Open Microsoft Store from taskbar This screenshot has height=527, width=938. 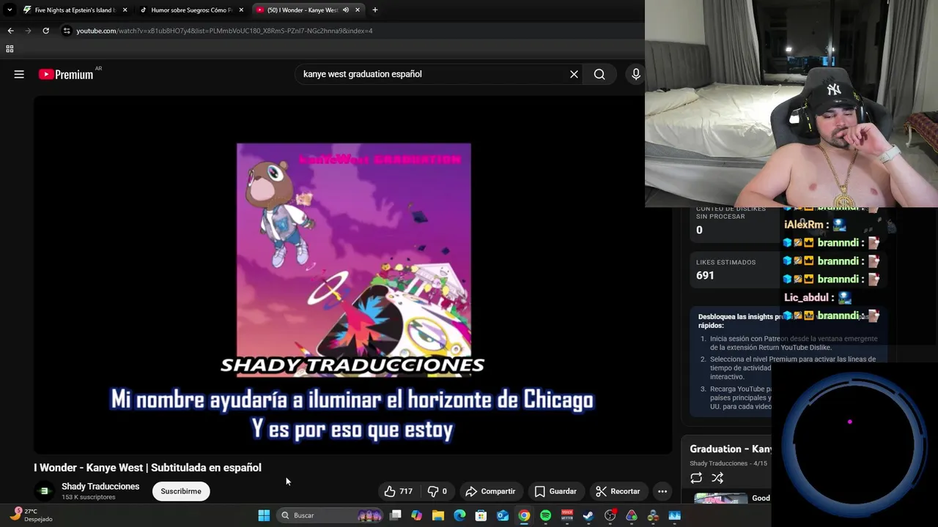481,515
